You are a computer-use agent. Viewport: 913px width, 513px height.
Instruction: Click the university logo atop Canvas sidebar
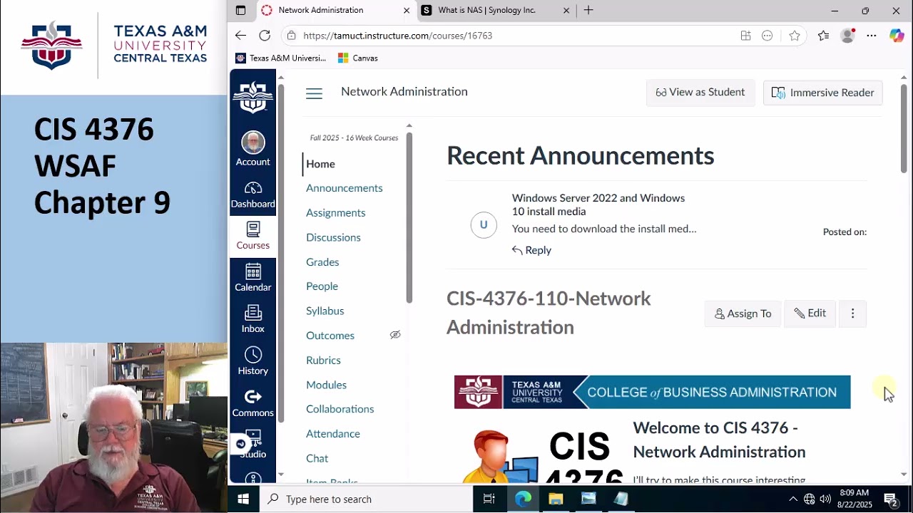coord(253,97)
